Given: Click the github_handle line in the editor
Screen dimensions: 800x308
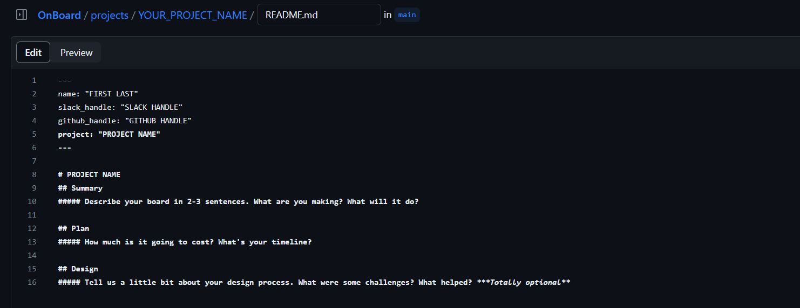Looking at the screenshot, I should pyautogui.click(x=125, y=121).
